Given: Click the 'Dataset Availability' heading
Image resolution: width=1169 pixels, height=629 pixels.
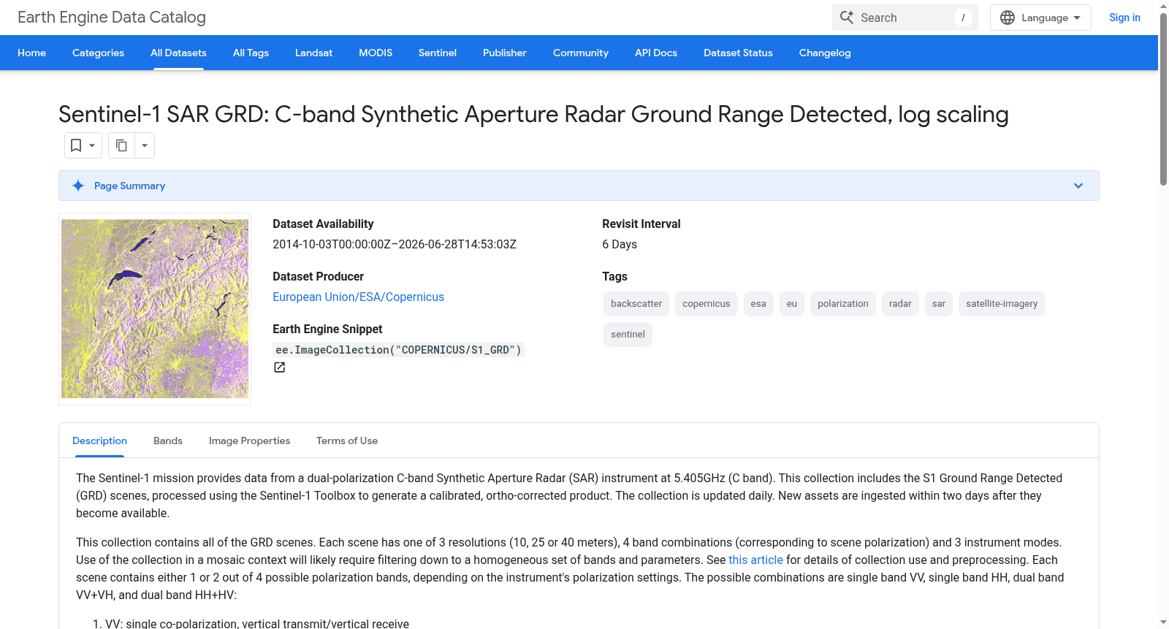Looking at the screenshot, I should point(323,224).
